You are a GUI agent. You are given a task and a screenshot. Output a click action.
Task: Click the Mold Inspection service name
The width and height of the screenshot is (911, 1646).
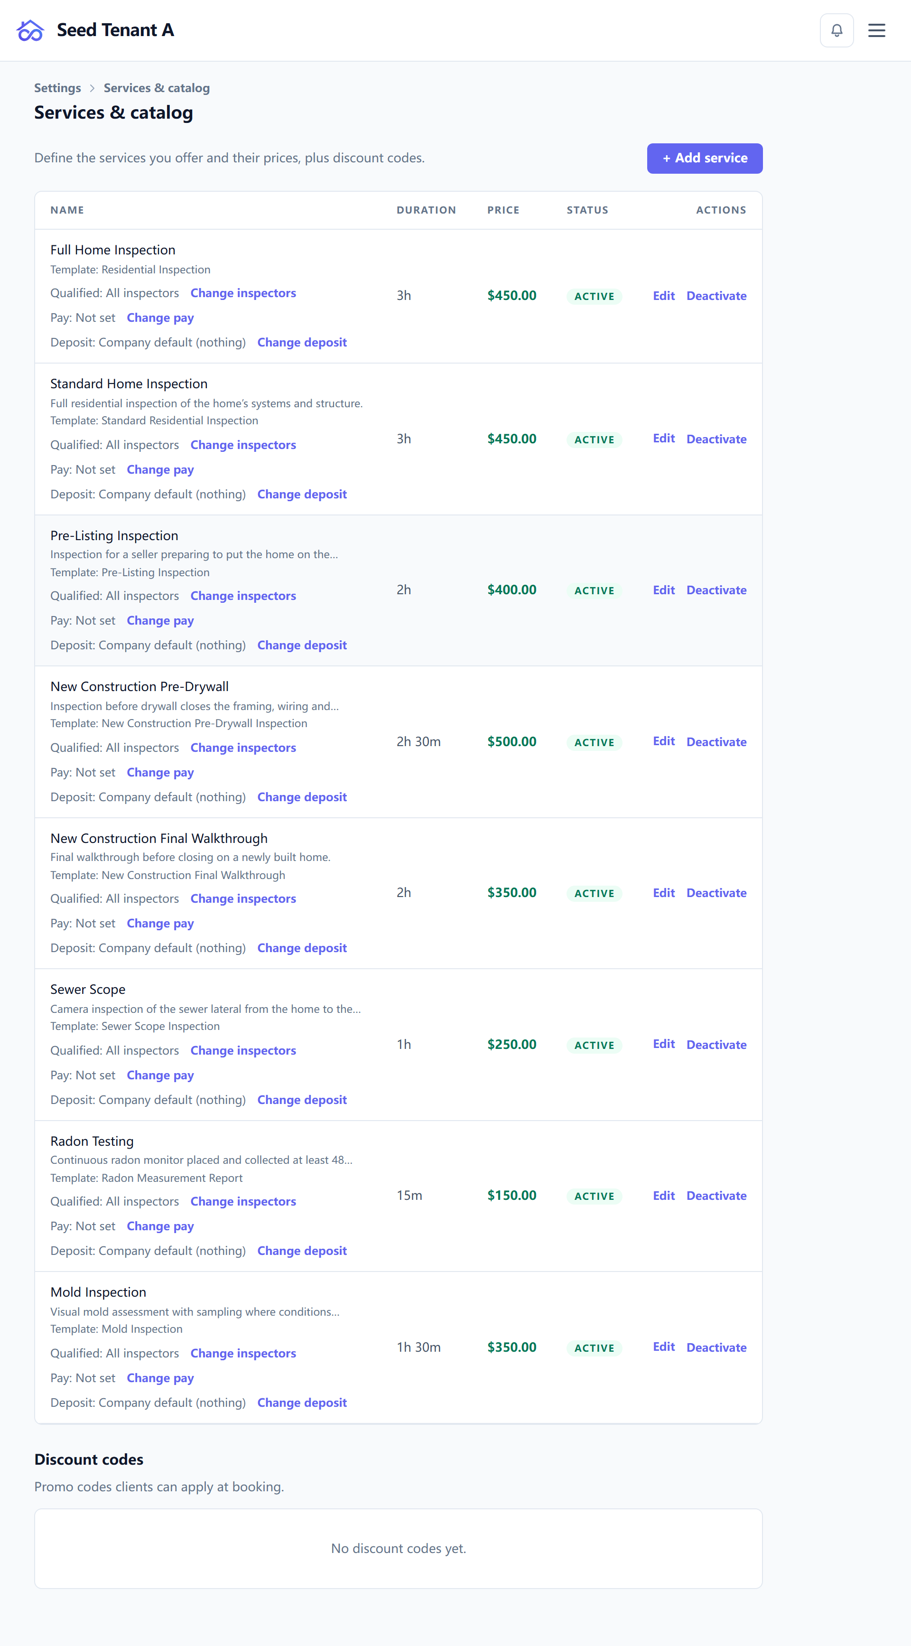[x=98, y=1292]
